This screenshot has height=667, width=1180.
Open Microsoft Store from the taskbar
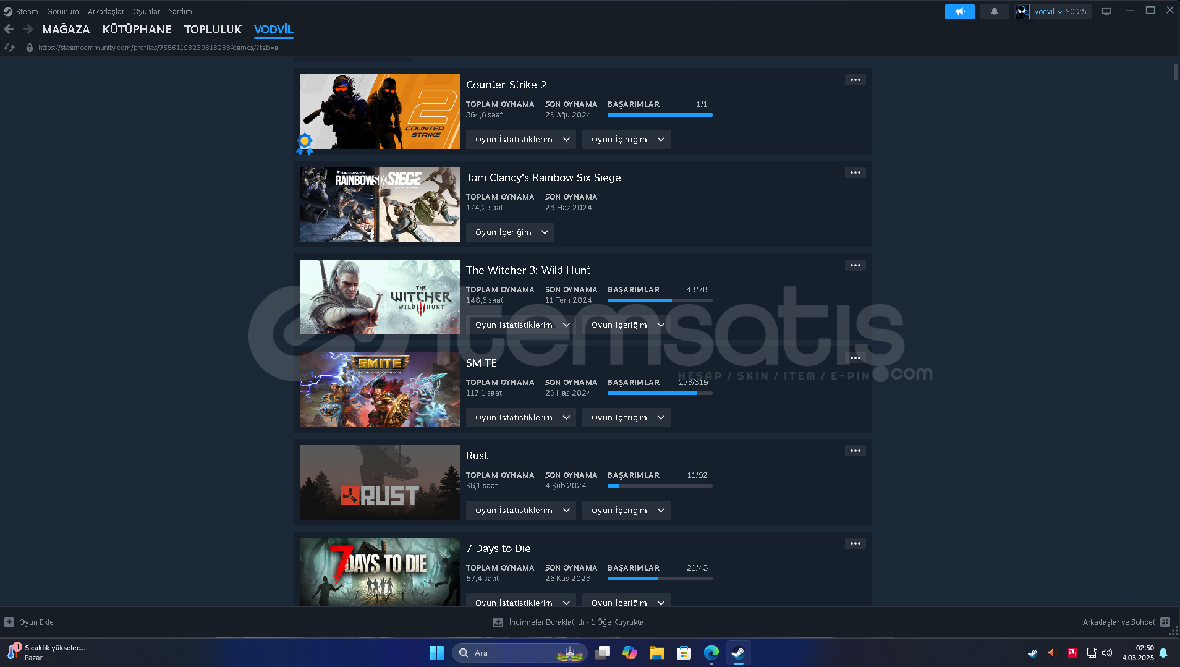(684, 653)
